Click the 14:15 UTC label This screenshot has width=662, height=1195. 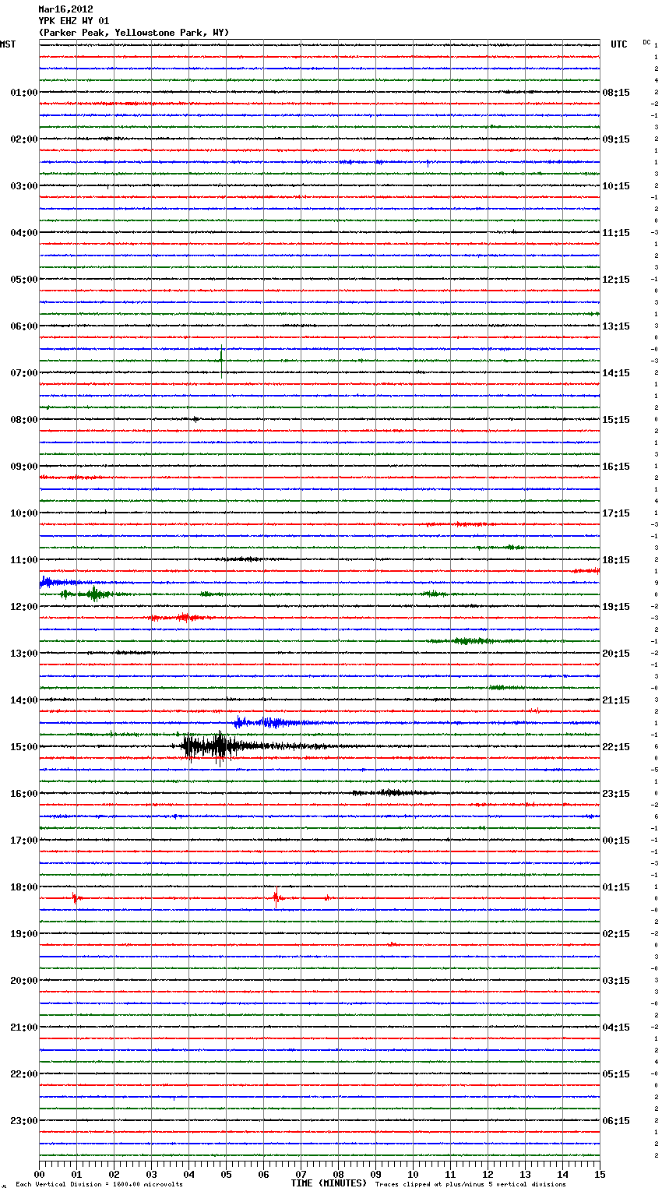click(x=616, y=373)
